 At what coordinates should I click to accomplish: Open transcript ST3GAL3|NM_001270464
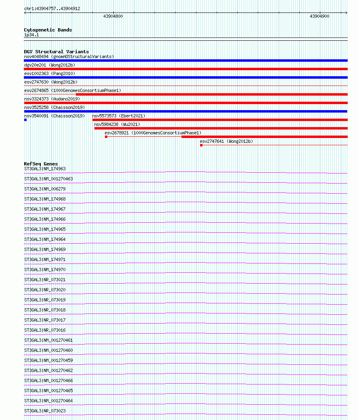point(48,401)
